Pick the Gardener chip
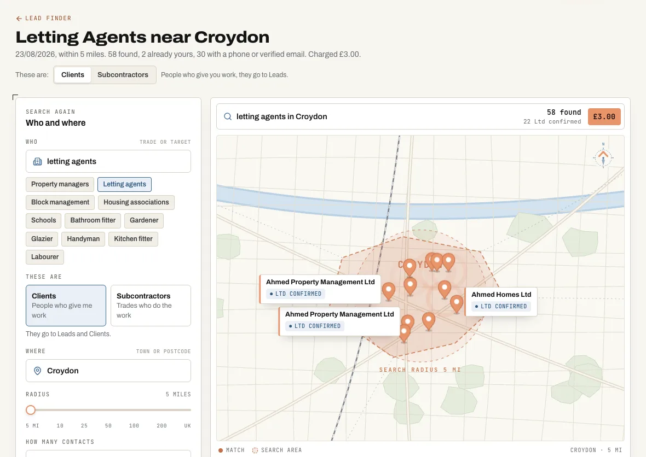The height and width of the screenshot is (457, 646). [x=144, y=220]
